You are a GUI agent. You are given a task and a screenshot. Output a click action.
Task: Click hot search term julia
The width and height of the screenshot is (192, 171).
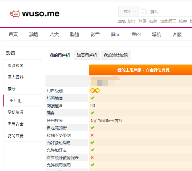pos(131,21)
